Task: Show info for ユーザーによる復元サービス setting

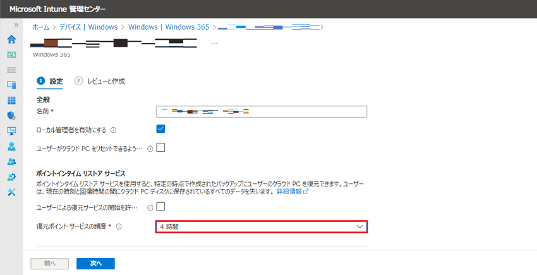Action: (x=150, y=208)
